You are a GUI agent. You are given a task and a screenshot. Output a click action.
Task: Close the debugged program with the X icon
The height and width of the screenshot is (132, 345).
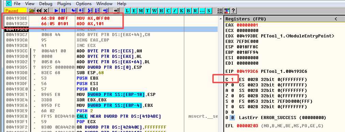pyautogui.click(x=45, y=11)
